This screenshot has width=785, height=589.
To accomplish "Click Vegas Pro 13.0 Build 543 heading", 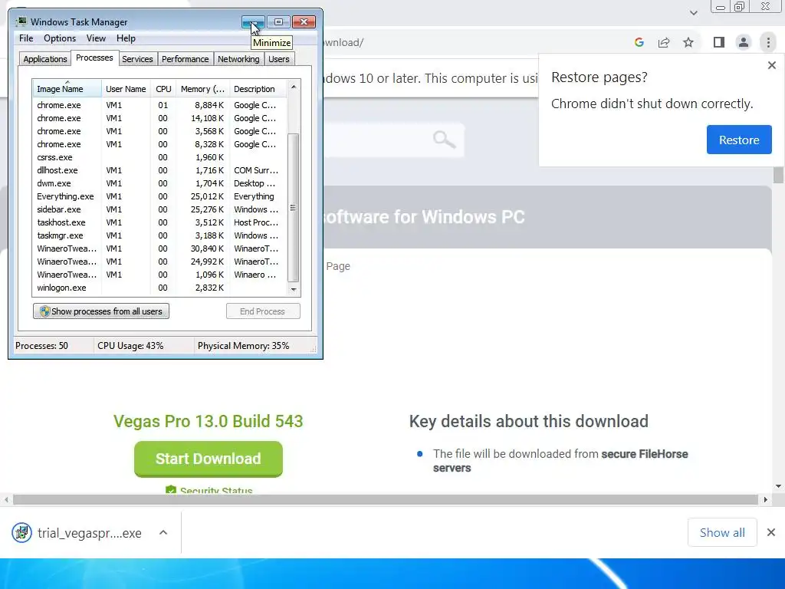I will point(209,421).
